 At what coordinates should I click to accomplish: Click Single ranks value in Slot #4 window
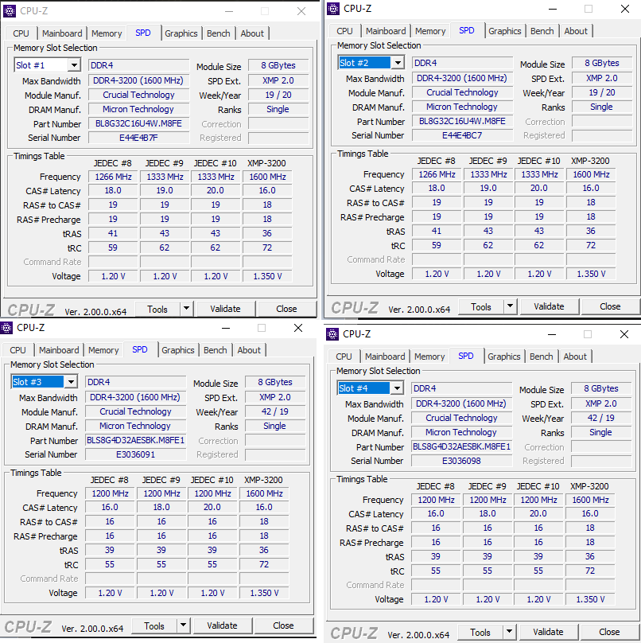600,432
